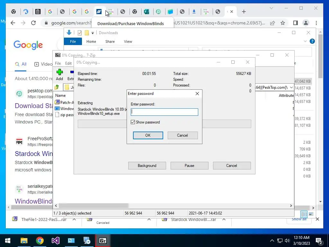Select the 47,042 KB file in Downloads

click(302, 81)
